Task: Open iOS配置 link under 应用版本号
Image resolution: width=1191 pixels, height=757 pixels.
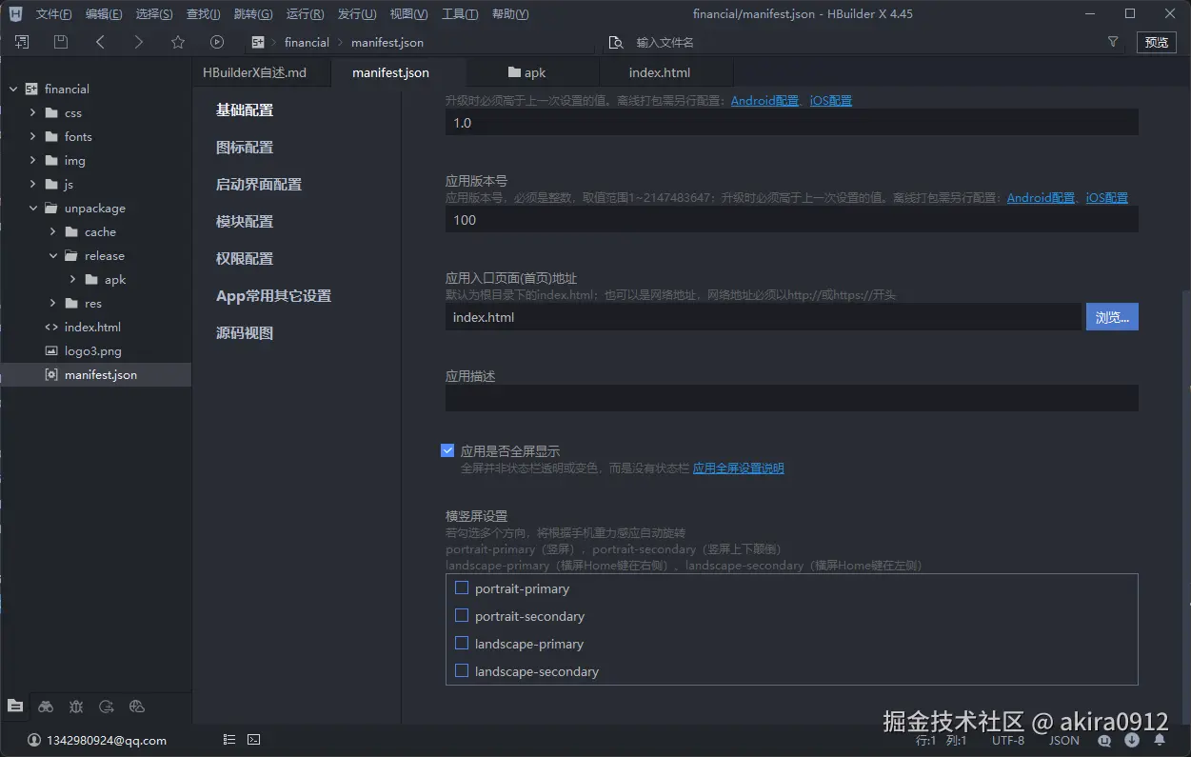Action: click(1106, 197)
